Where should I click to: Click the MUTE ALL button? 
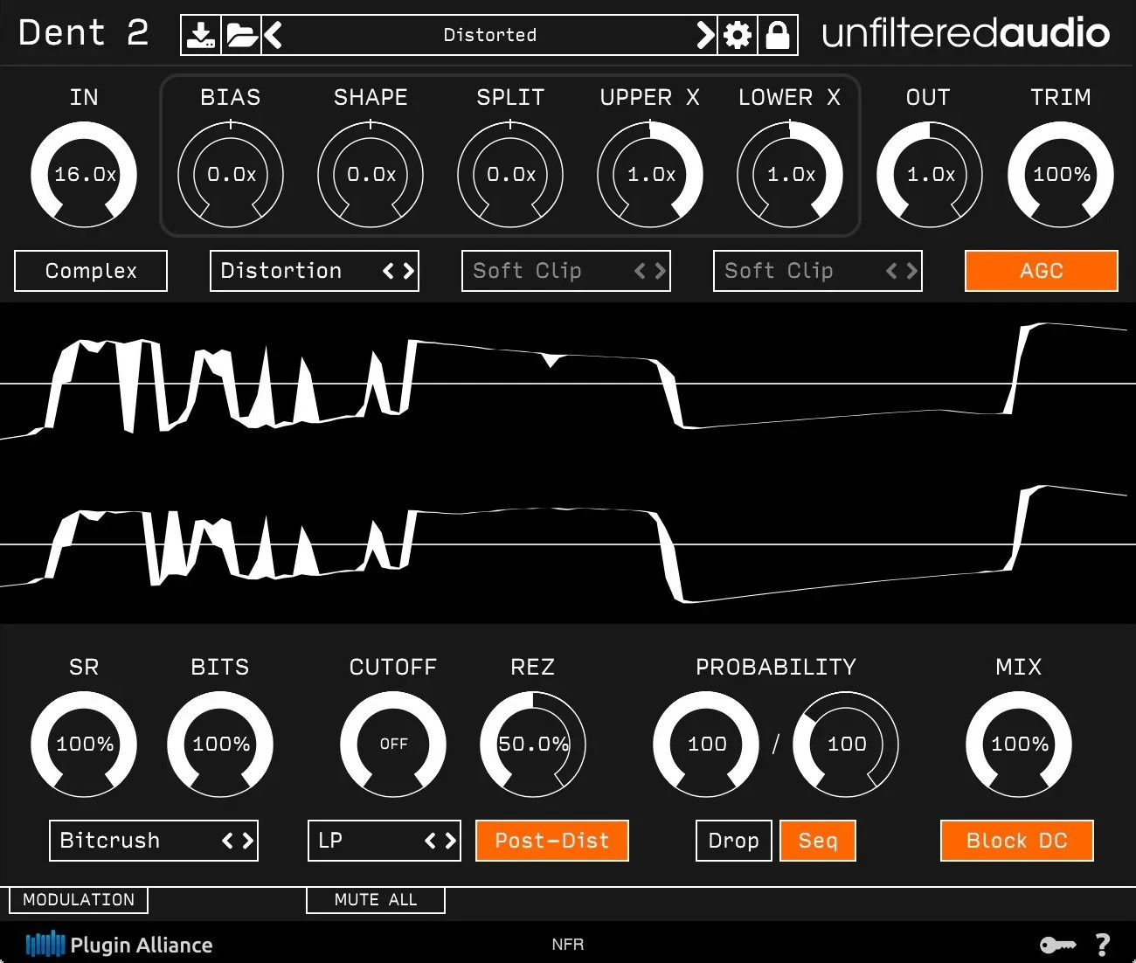pyautogui.click(x=376, y=900)
